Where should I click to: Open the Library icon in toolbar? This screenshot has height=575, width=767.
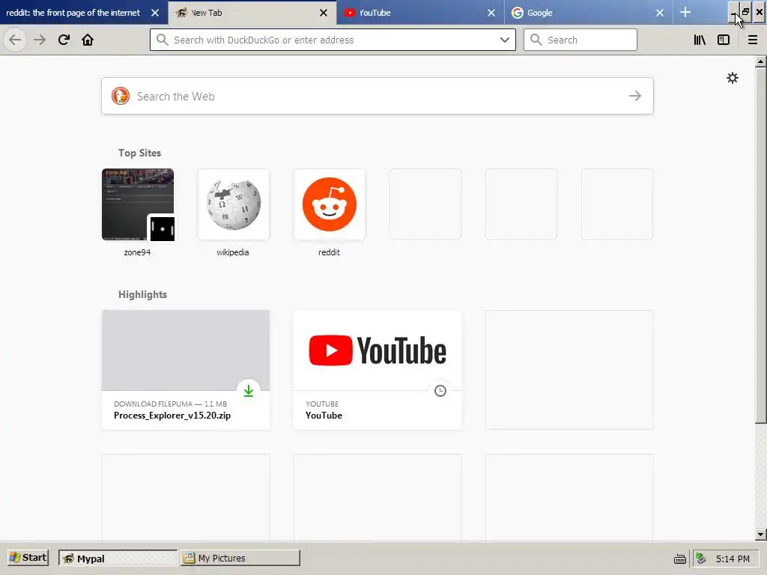coord(700,40)
